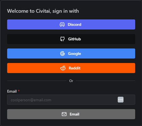This screenshot has width=142, height=126.
Task: Click the Discord logo icon
Action: [x=62, y=25]
